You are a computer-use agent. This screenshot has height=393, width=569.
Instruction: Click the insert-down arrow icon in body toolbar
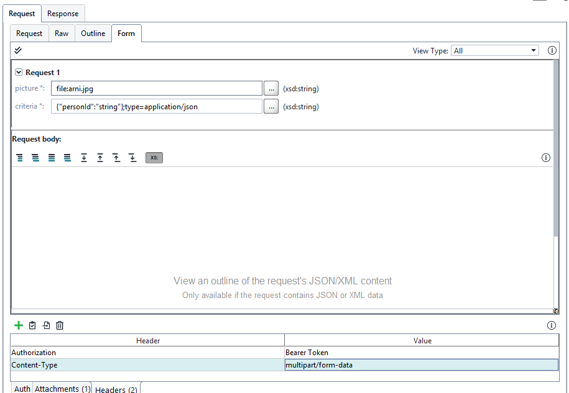84,158
